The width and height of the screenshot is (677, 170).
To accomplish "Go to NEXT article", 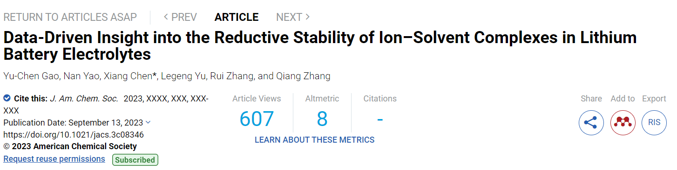I will pyautogui.click(x=293, y=17).
